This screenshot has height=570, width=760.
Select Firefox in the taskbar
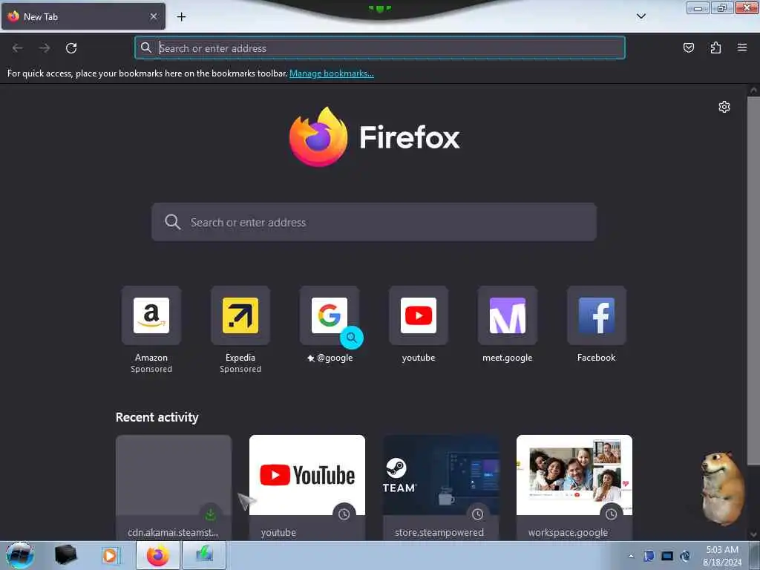pyautogui.click(x=158, y=555)
